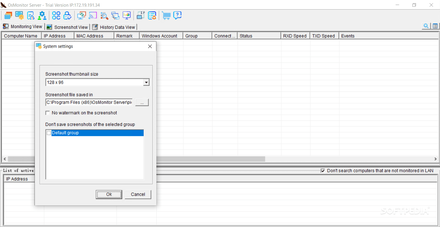Click the Remark column header
Image resolution: width=440 pixels, height=227 pixels.
(x=127, y=36)
